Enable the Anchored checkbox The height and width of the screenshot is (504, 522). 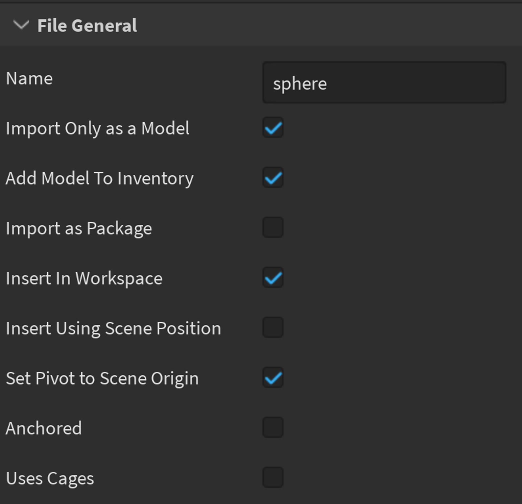pos(273,428)
